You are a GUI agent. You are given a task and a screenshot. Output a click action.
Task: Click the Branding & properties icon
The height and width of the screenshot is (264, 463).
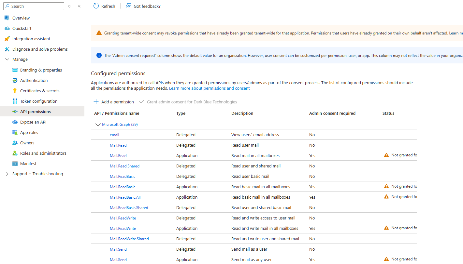click(x=15, y=70)
